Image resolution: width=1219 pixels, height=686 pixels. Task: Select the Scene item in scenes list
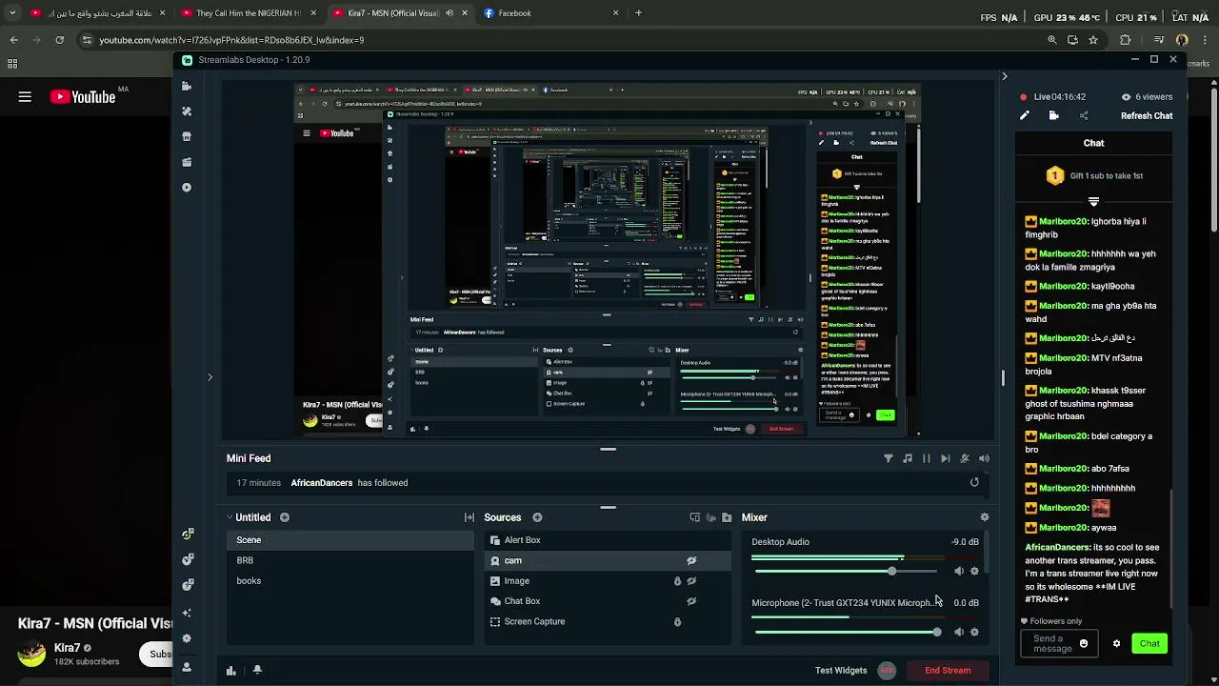point(350,540)
